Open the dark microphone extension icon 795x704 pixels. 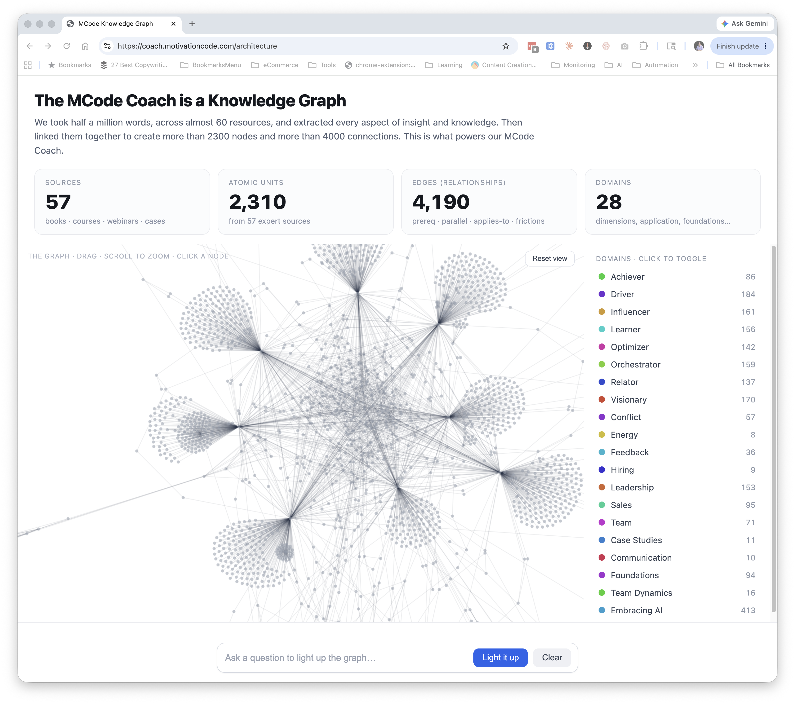587,46
